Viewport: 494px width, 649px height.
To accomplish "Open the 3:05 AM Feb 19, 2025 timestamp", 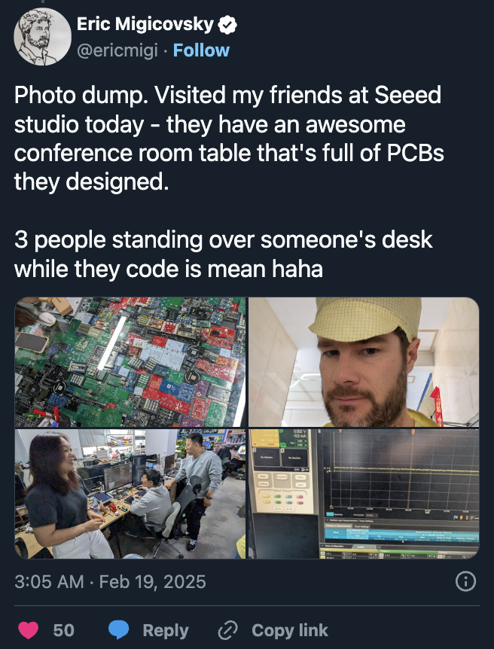I will 110,581.
